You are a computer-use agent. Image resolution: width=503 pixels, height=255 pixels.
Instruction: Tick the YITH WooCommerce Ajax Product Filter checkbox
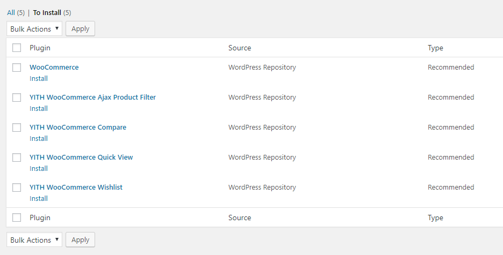tap(17, 97)
